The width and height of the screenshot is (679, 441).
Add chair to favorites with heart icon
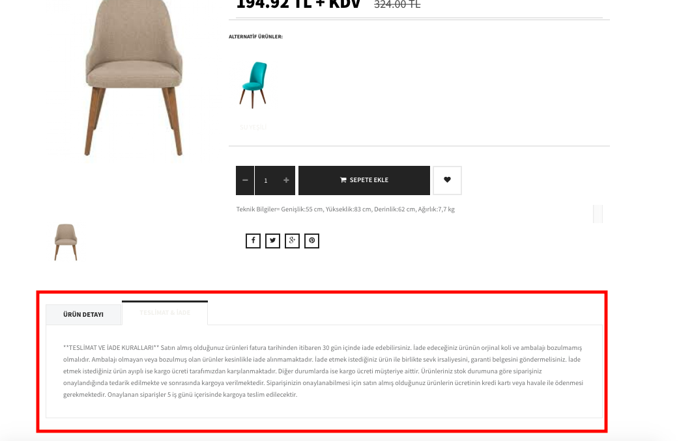pos(447,180)
